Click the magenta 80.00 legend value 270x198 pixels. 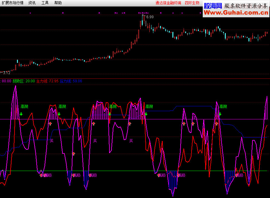[x=6, y=81]
